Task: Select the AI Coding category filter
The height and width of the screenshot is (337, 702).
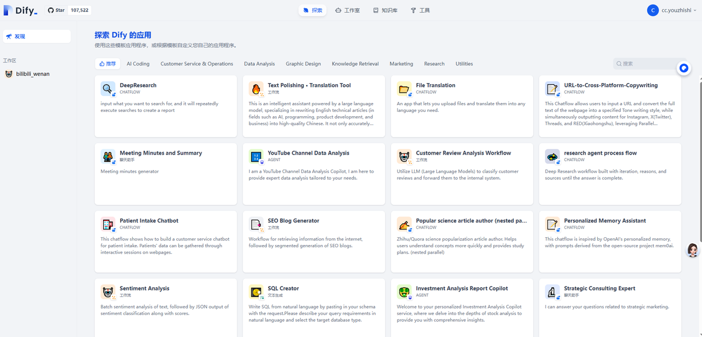Action: point(138,64)
